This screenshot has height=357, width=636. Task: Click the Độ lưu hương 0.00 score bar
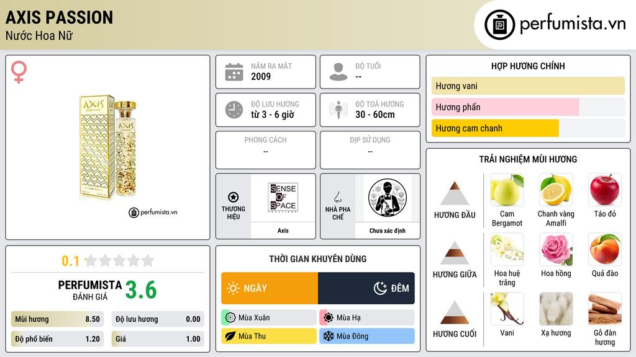[x=158, y=319]
